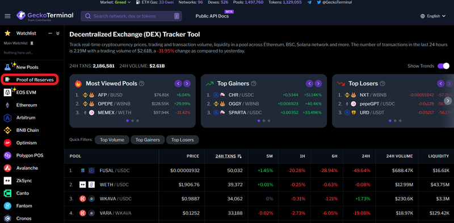Click the Most Viewed Pools previous arrow

pyautogui.click(x=178, y=84)
